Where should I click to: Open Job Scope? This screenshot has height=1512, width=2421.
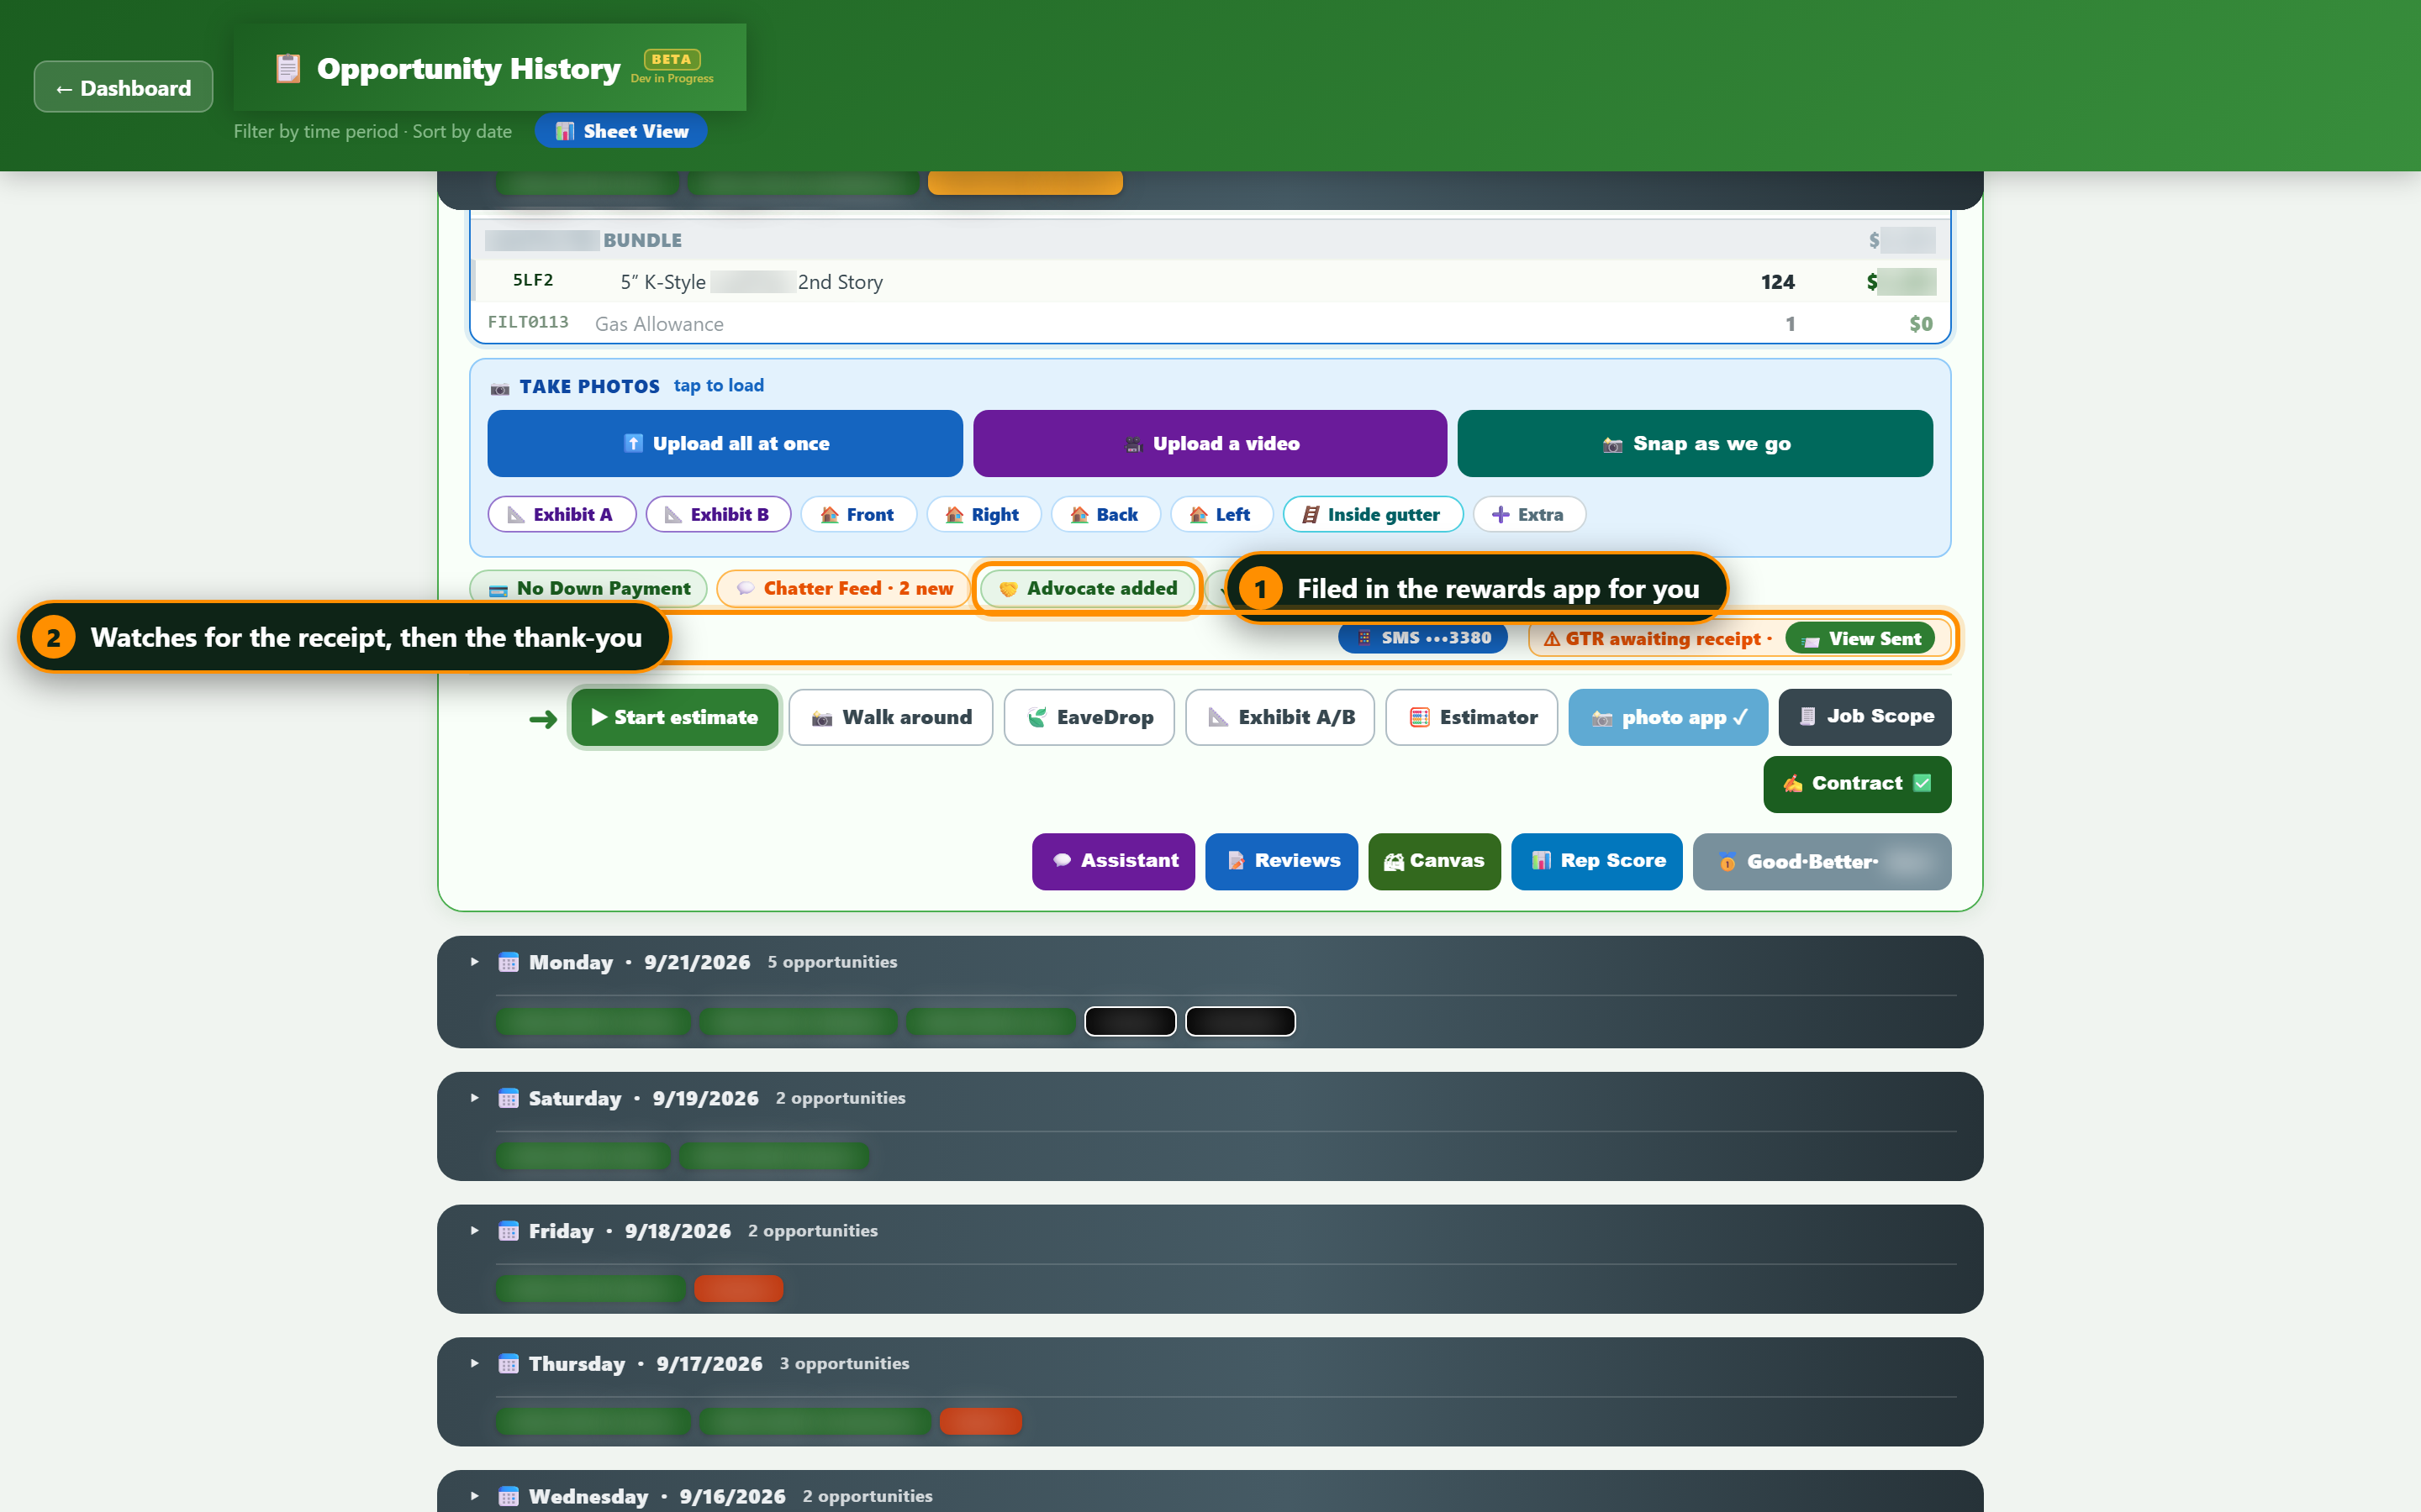coord(1865,716)
